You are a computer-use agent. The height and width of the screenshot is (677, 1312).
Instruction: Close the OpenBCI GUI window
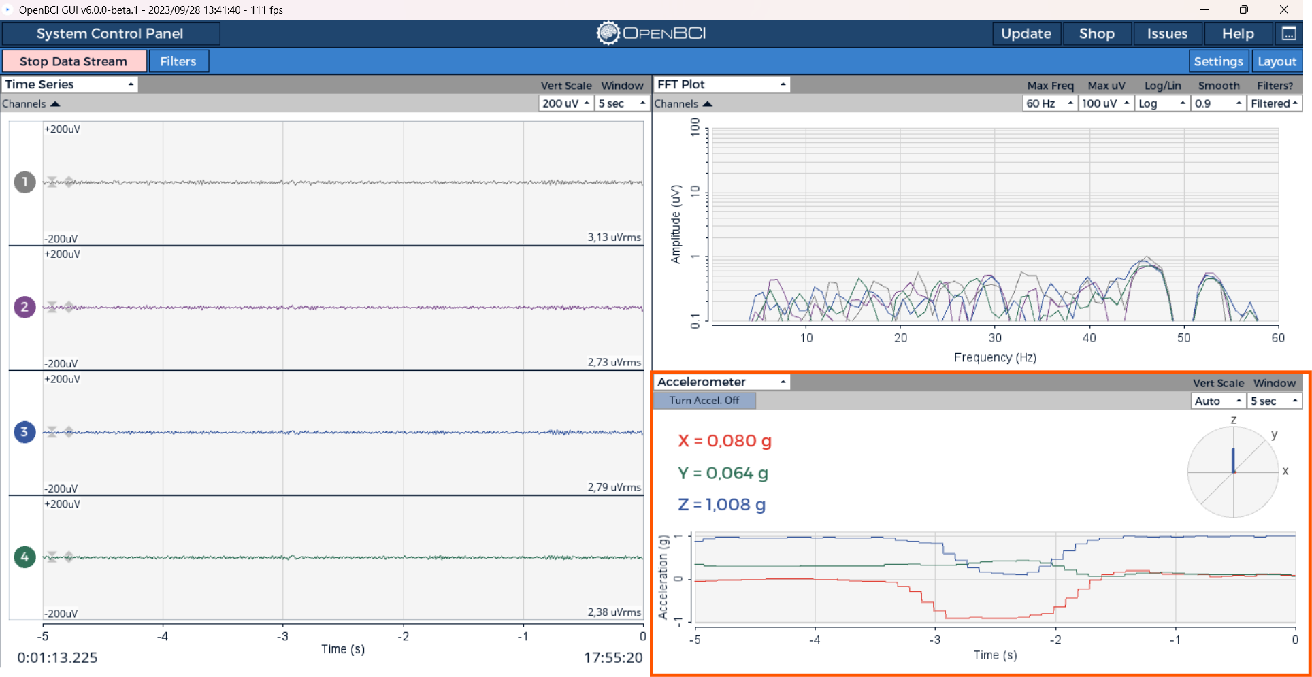tap(1284, 10)
